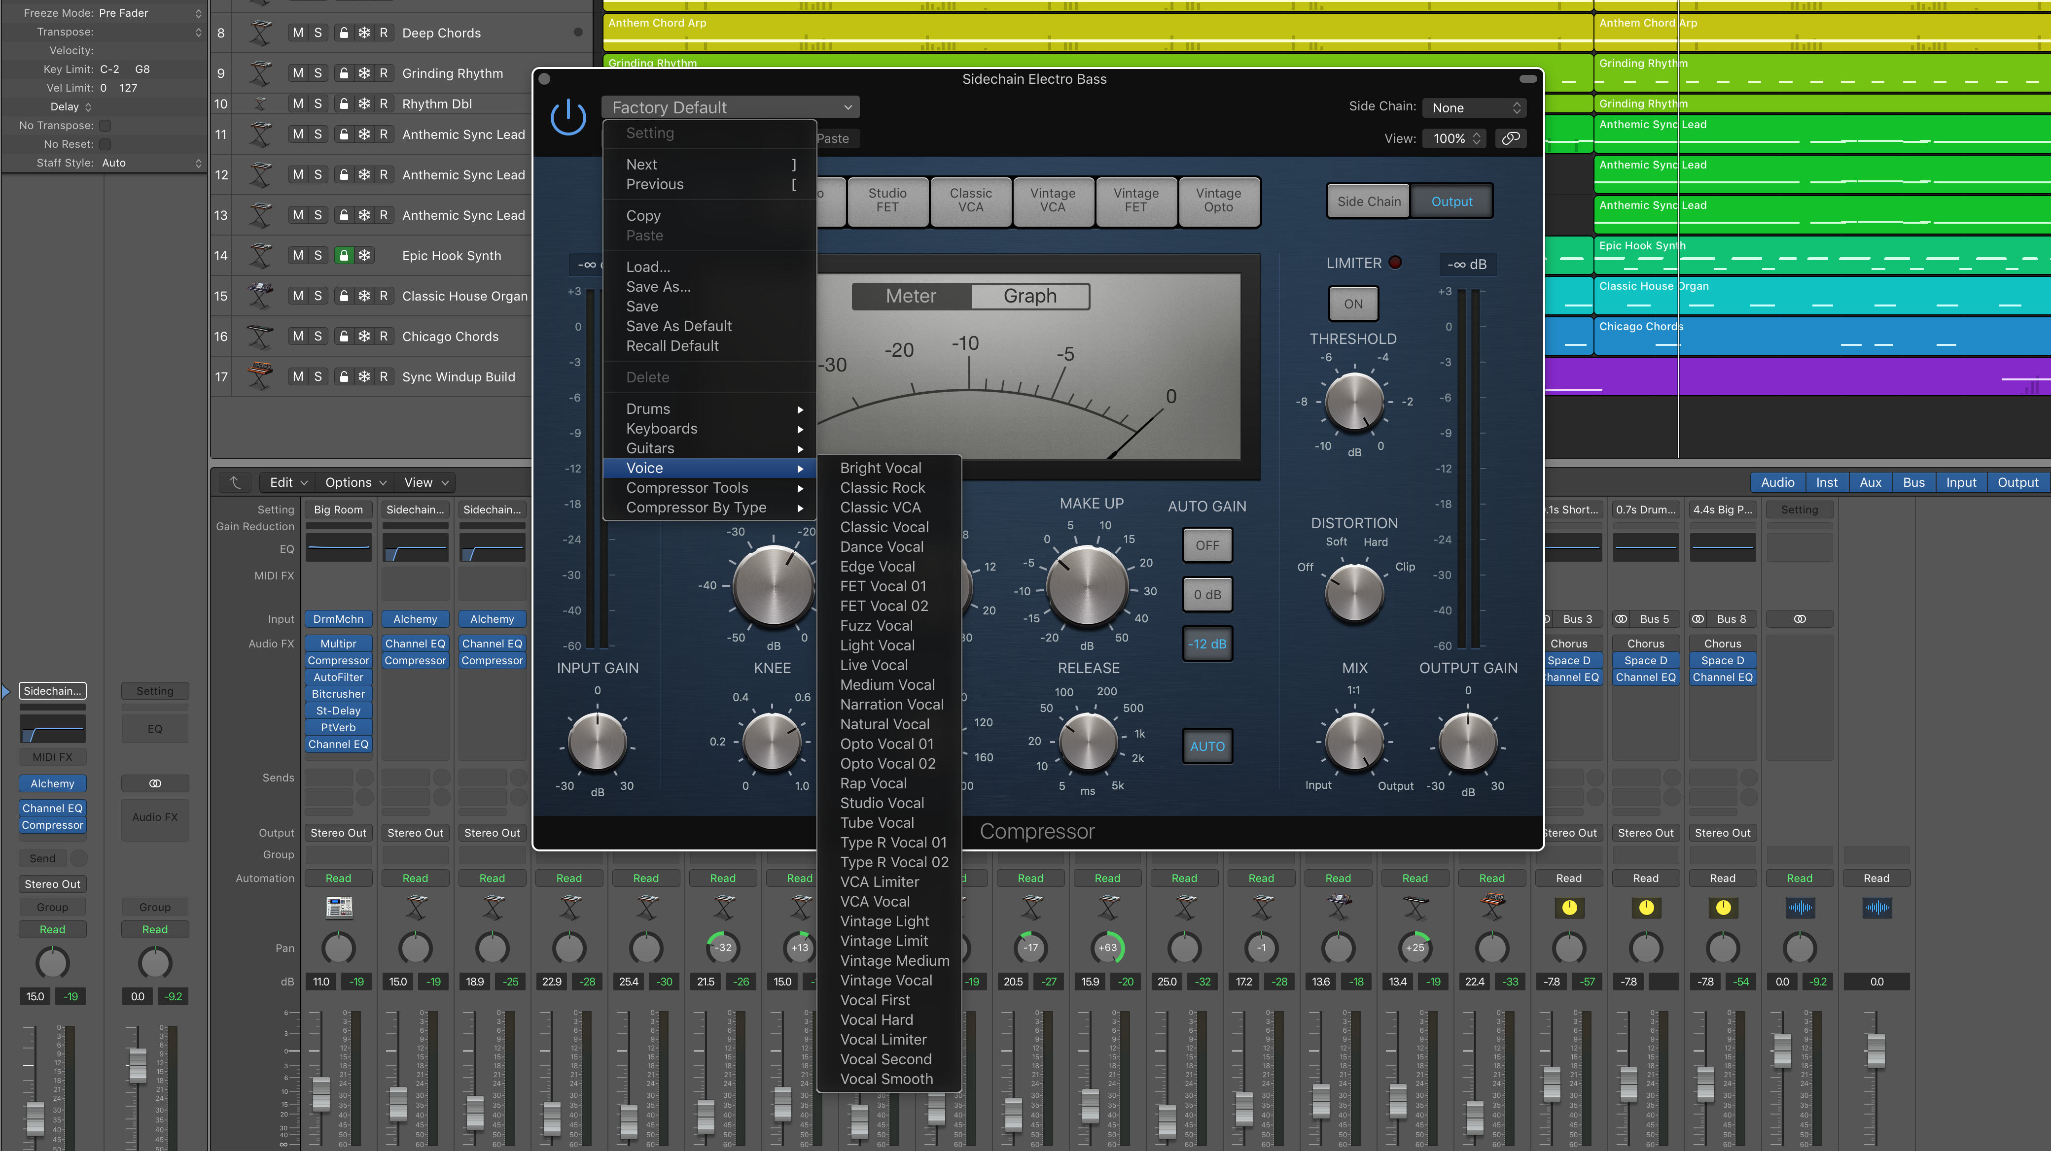
Task: Record-enable the Anthemic Sync Lead track
Action: (383, 134)
